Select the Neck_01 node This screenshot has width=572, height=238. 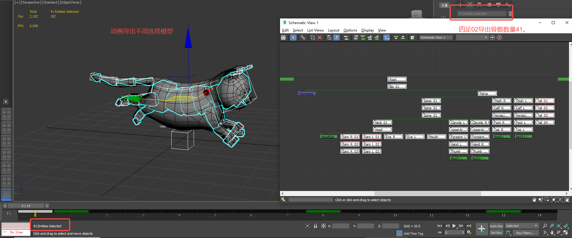383,122
